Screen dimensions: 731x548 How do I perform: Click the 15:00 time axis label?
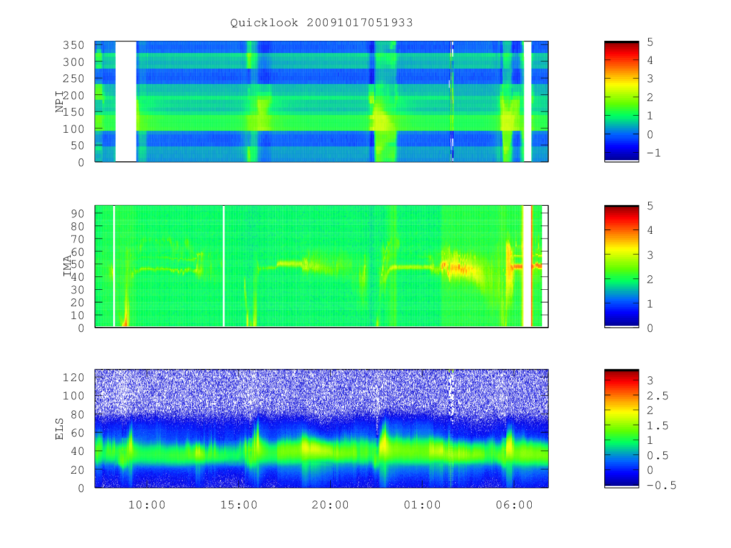point(239,505)
